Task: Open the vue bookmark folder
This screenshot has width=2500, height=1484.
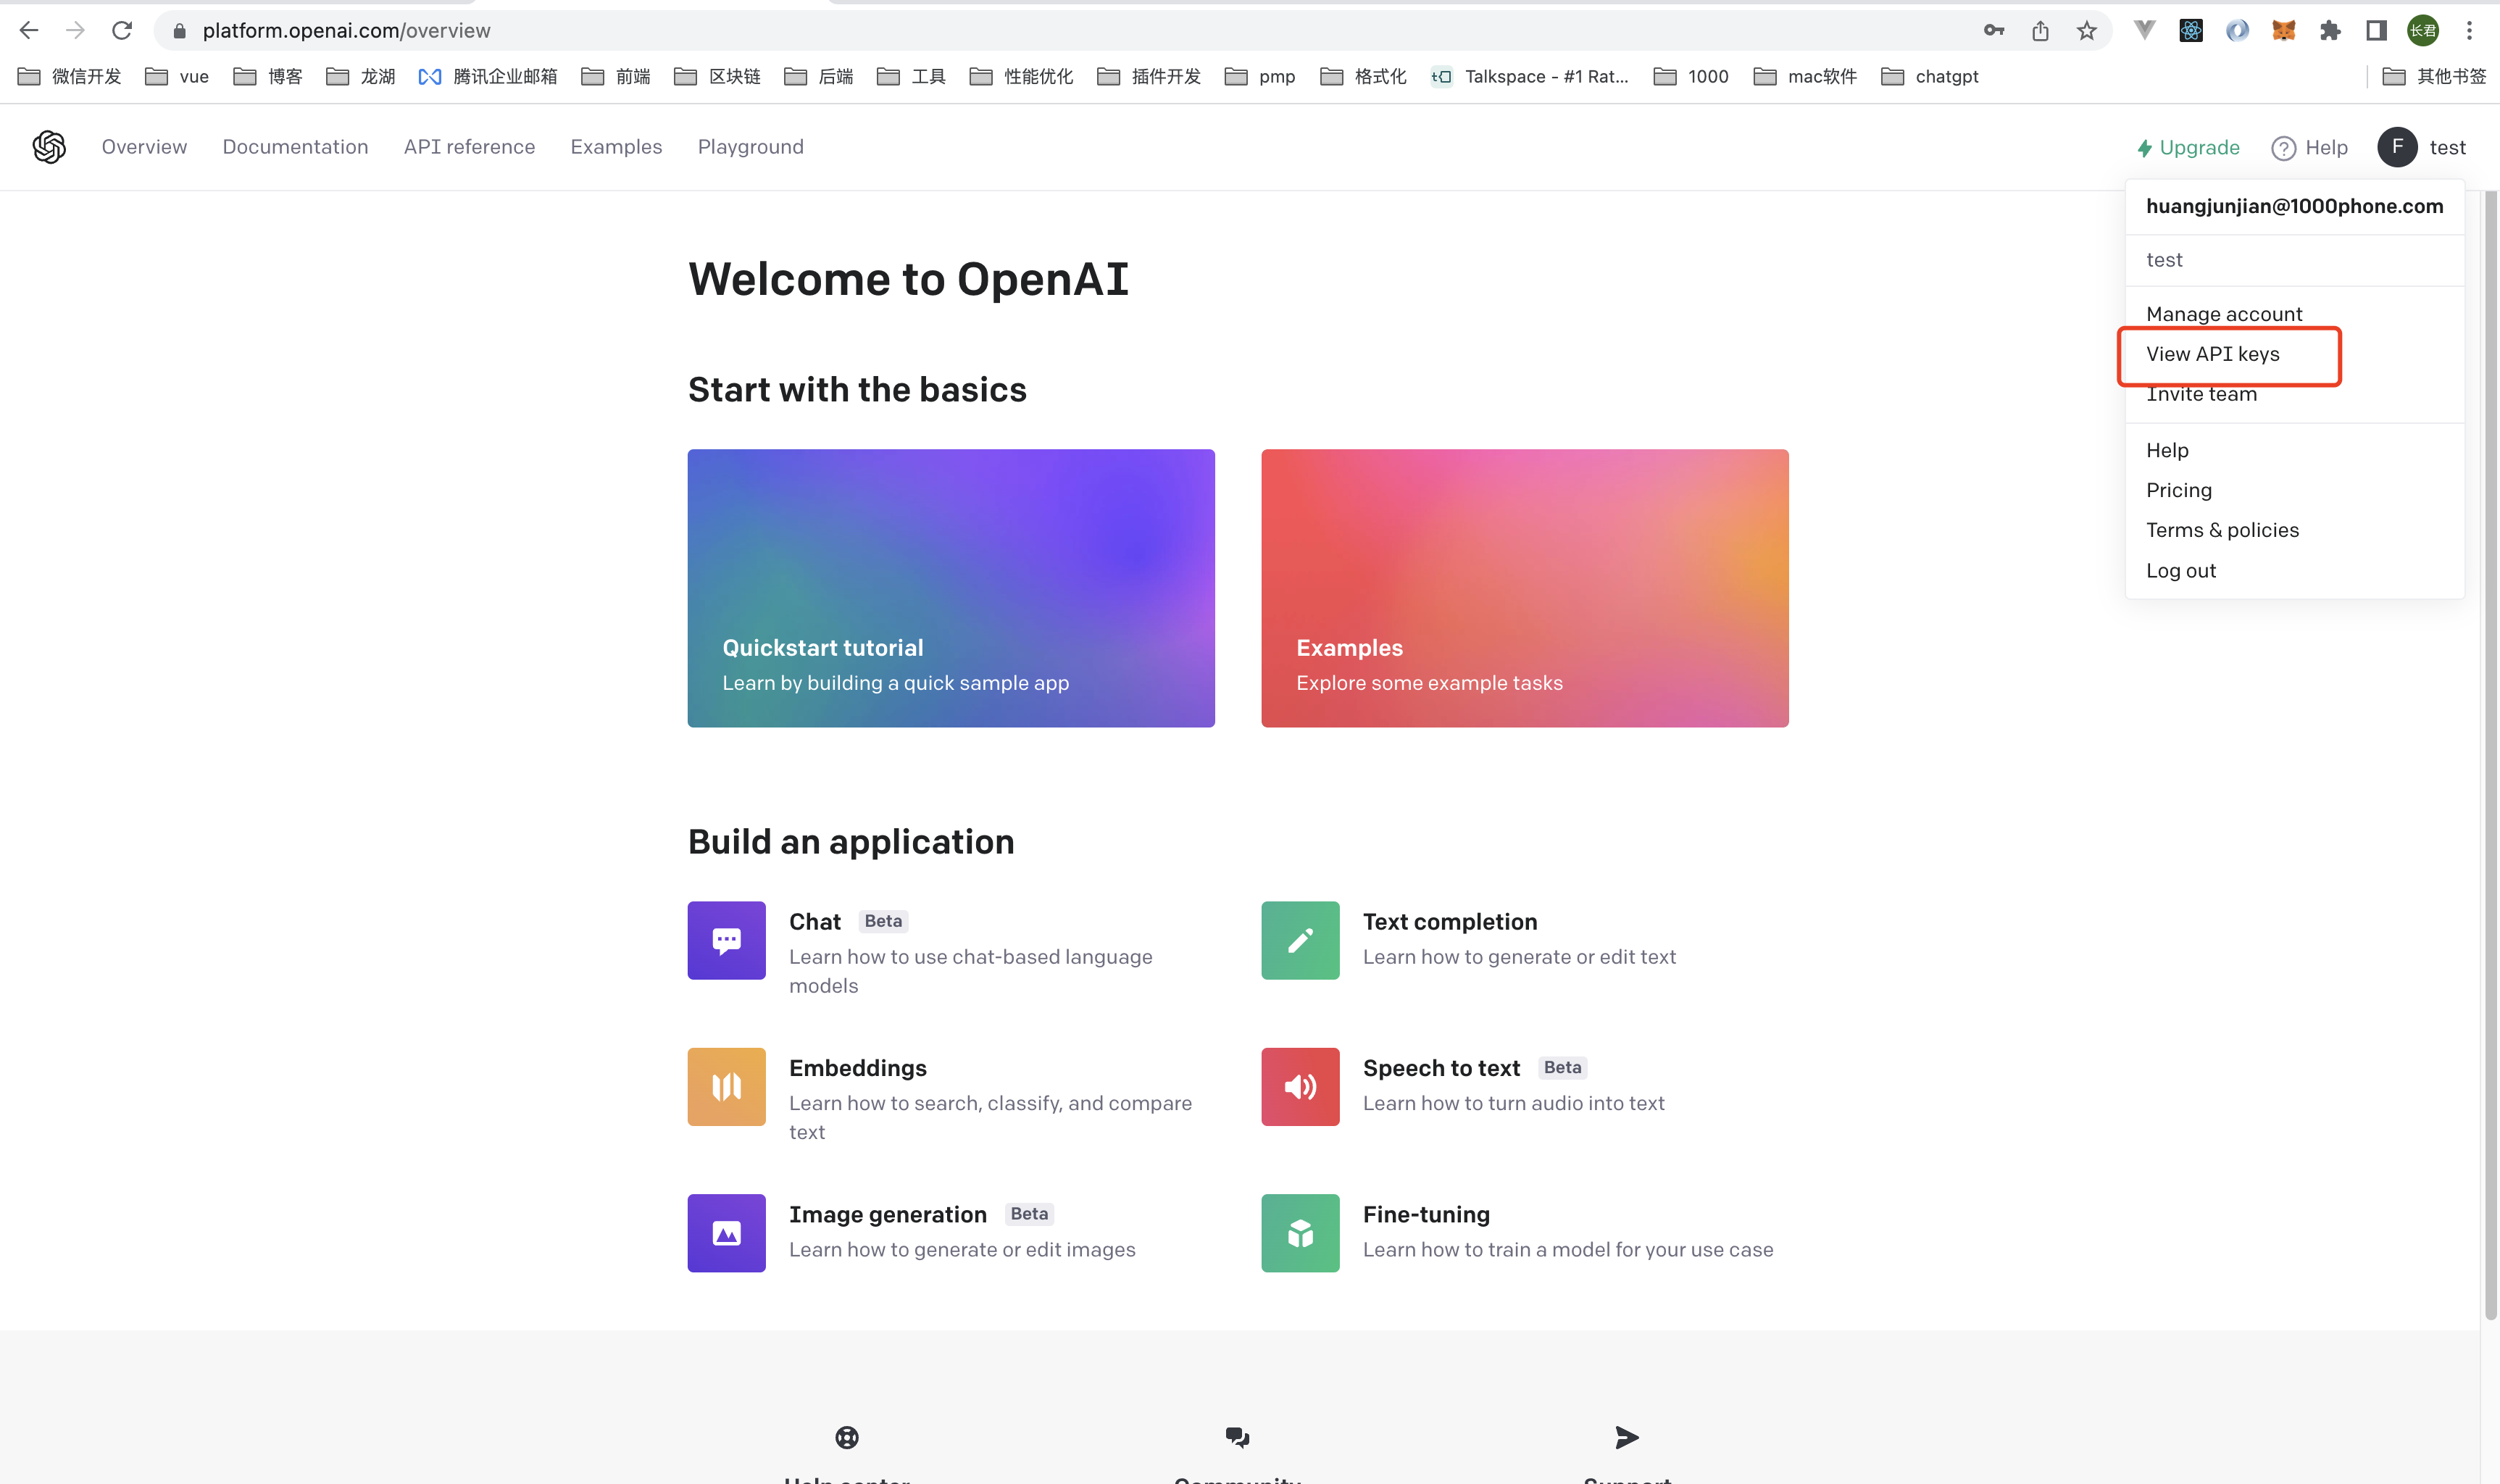Action: 177,77
